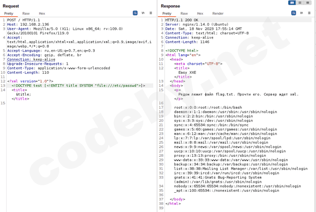Select side-by-side layout view icon
This screenshot has width=316, height=212.
click(292, 3)
